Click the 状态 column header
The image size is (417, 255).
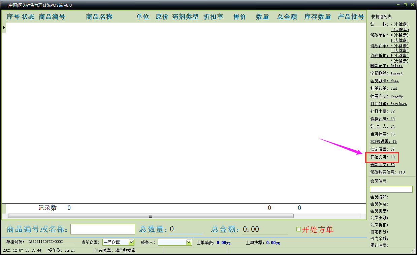[28, 17]
